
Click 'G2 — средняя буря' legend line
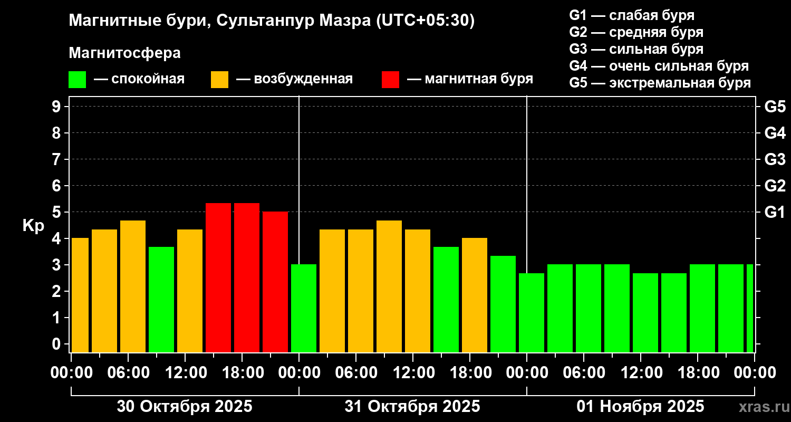click(x=636, y=32)
